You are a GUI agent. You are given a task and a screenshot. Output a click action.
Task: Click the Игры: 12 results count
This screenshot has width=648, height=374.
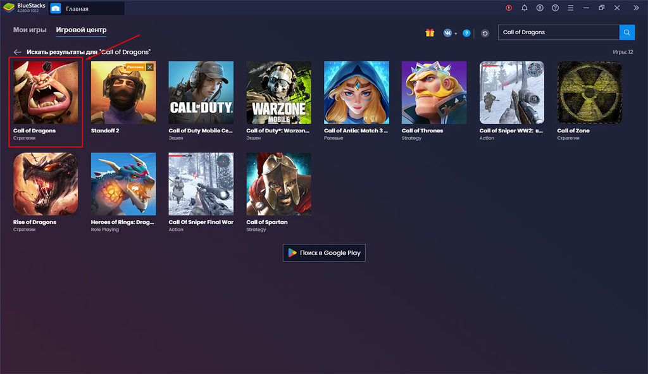tap(623, 52)
